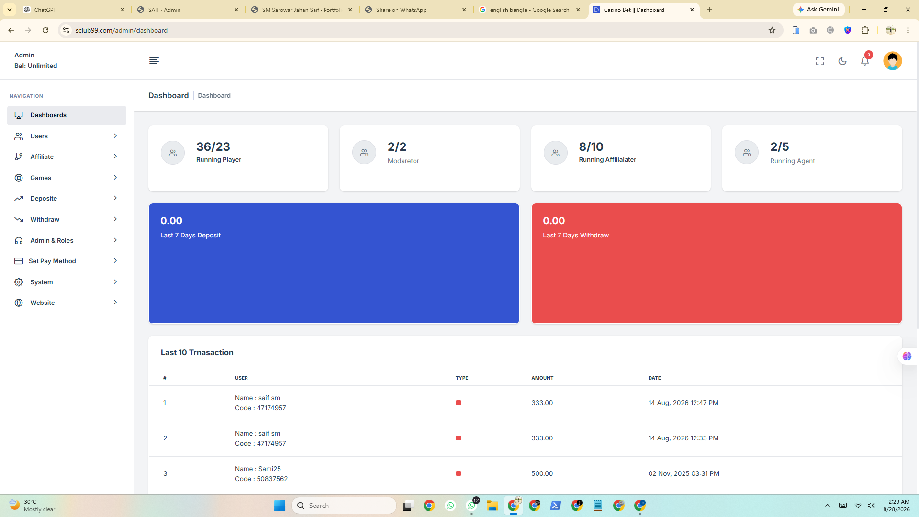Enter fullscreen mode via header icon
This screenshot has height=517, width=919.
820,61
